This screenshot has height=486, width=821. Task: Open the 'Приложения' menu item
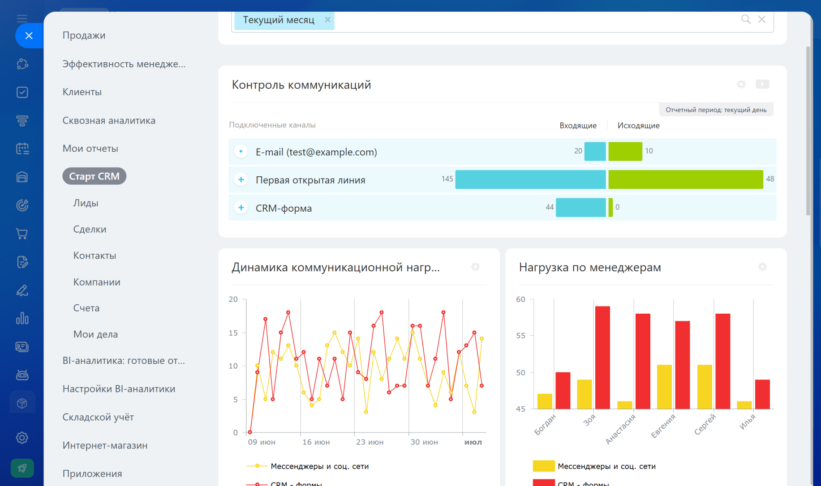pos(92,473)
